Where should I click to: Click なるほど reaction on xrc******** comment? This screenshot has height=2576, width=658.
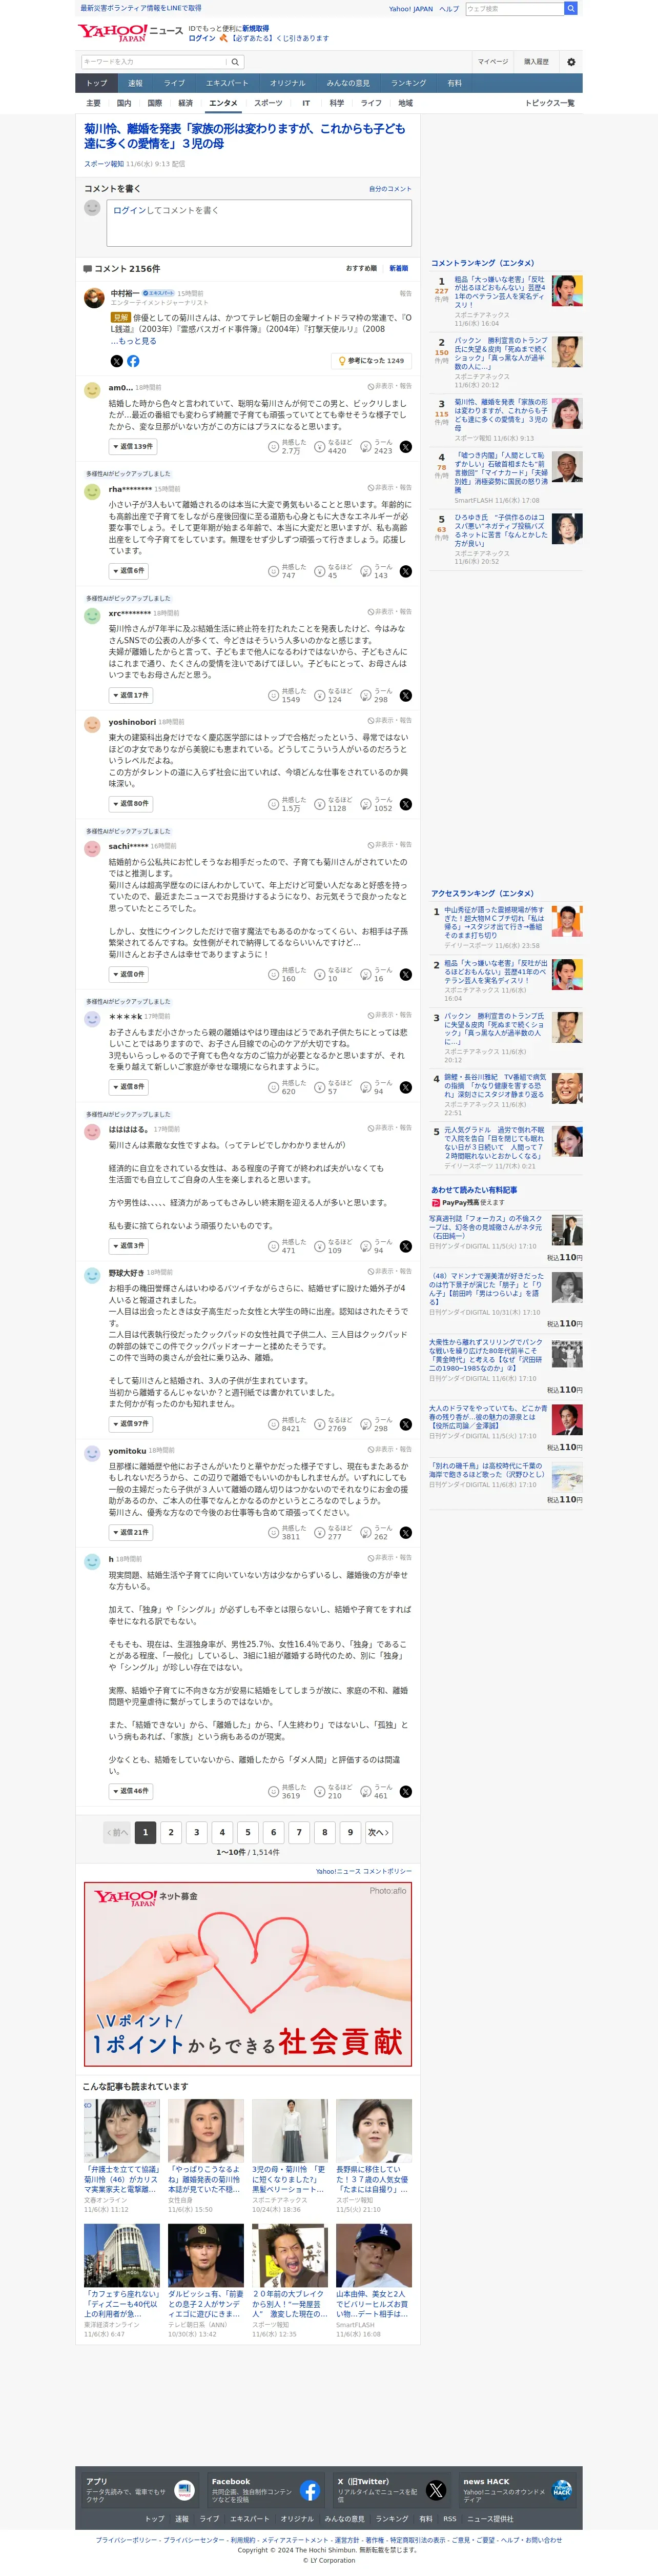(x=334, y=695)
